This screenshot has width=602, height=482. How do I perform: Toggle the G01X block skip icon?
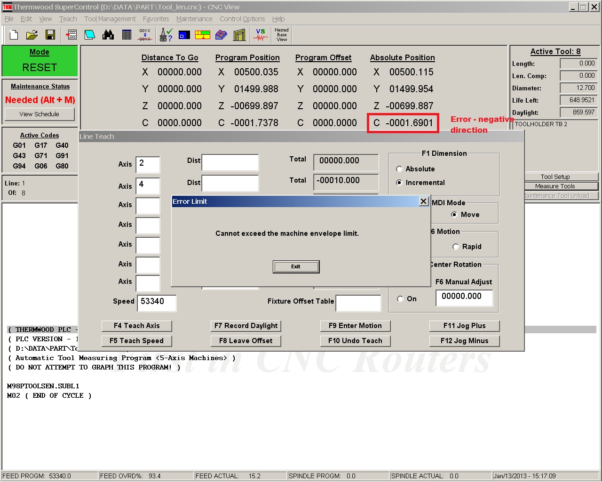coord(145,35)
